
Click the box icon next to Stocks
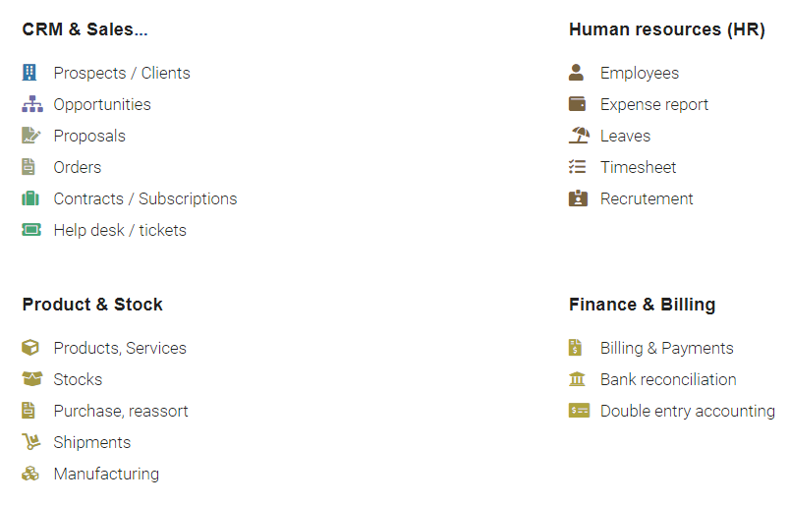coord(31,379)
